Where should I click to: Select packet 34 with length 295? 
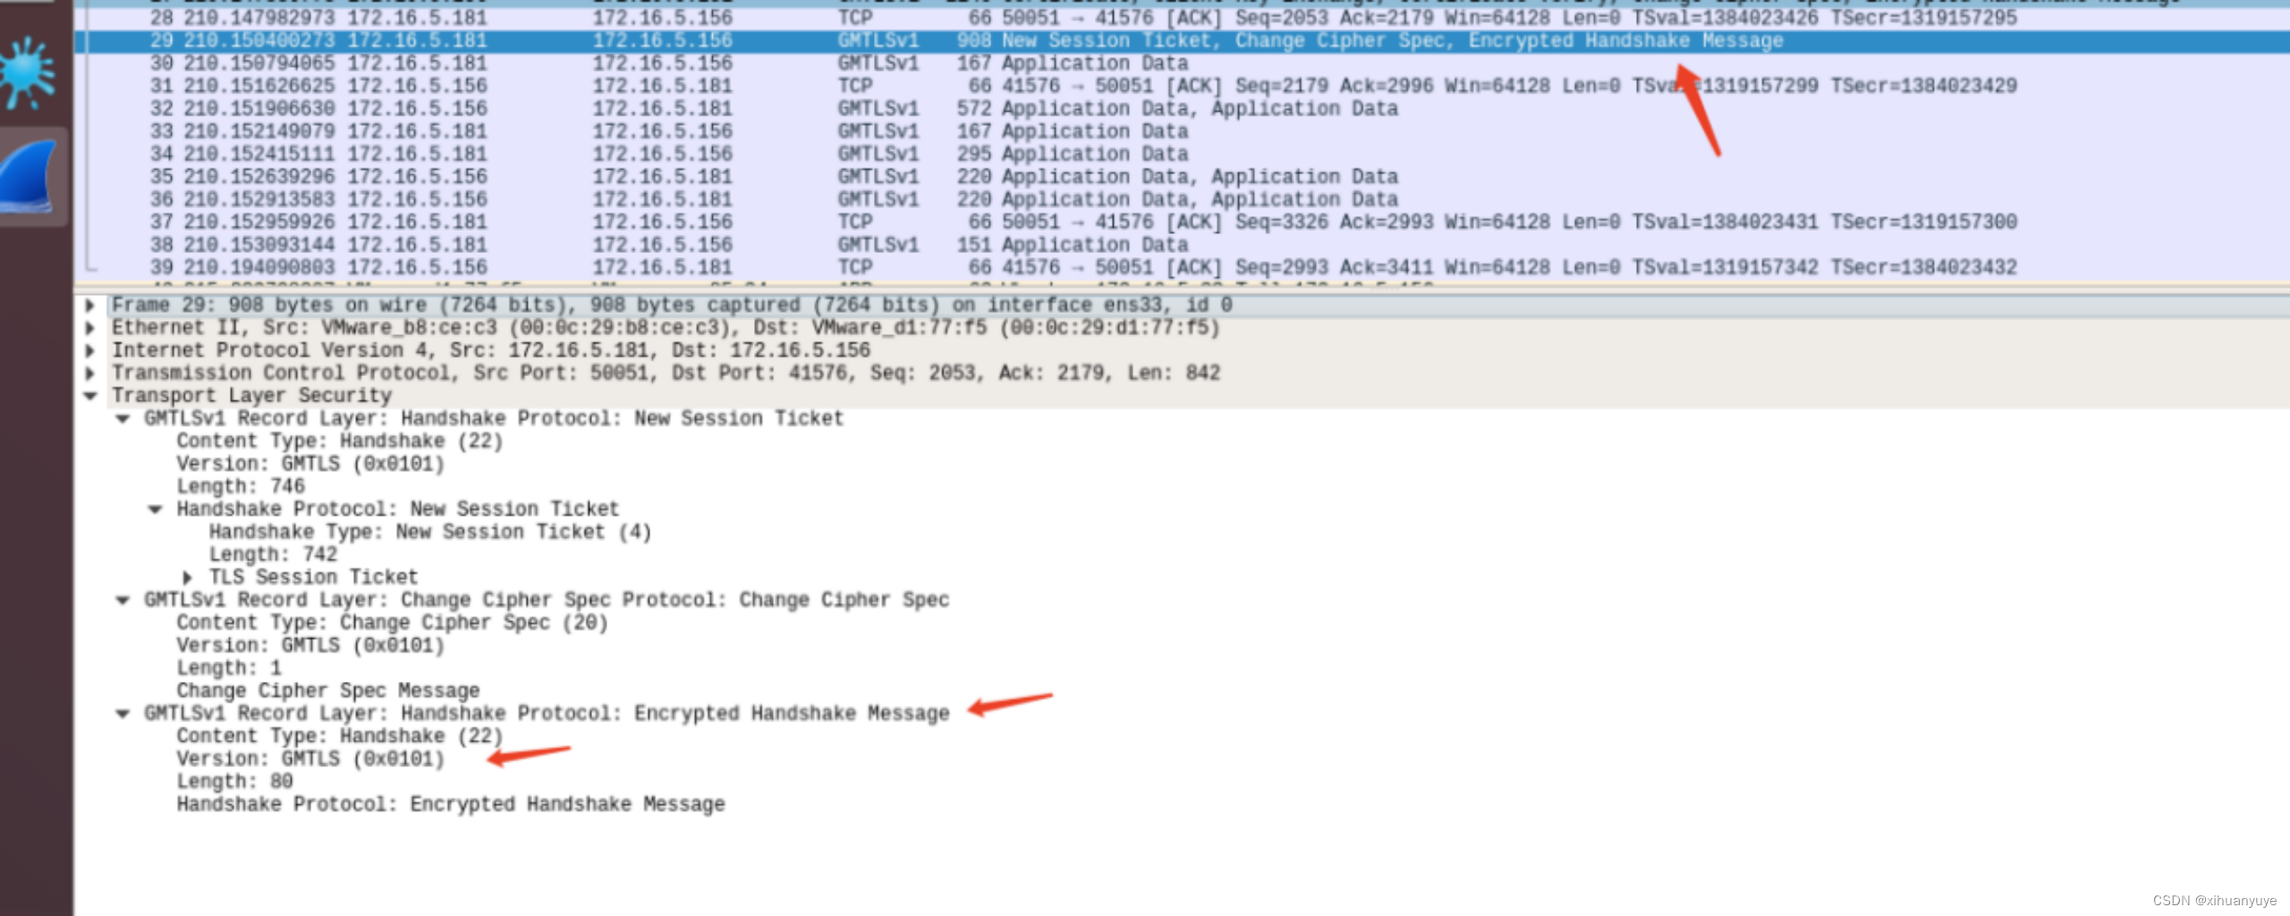1182,154
